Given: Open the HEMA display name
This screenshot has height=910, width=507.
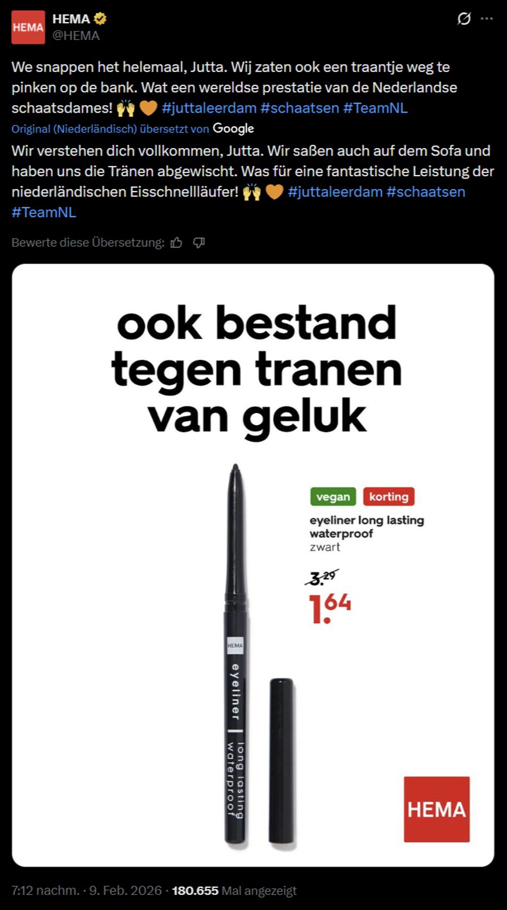Looking at the screenshot, I should (x=71, y=19).
